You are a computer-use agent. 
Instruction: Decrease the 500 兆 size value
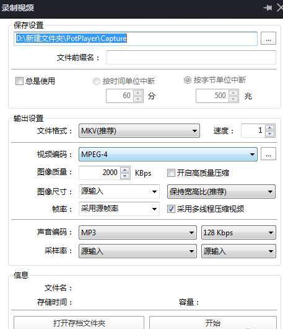(x=233, y=99)
